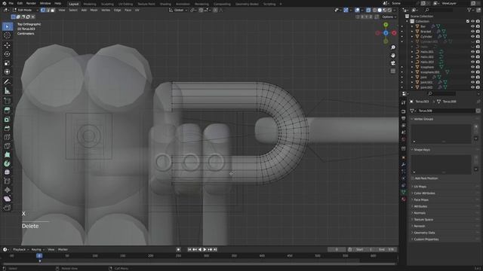
Task: Pick the Smooth tool
Action: point(7,172)
